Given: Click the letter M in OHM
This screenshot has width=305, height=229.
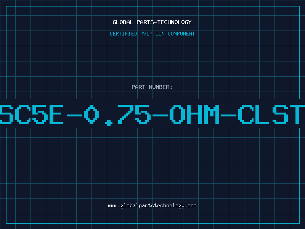Looking at the screenshot, I should [x=212, y=114].
